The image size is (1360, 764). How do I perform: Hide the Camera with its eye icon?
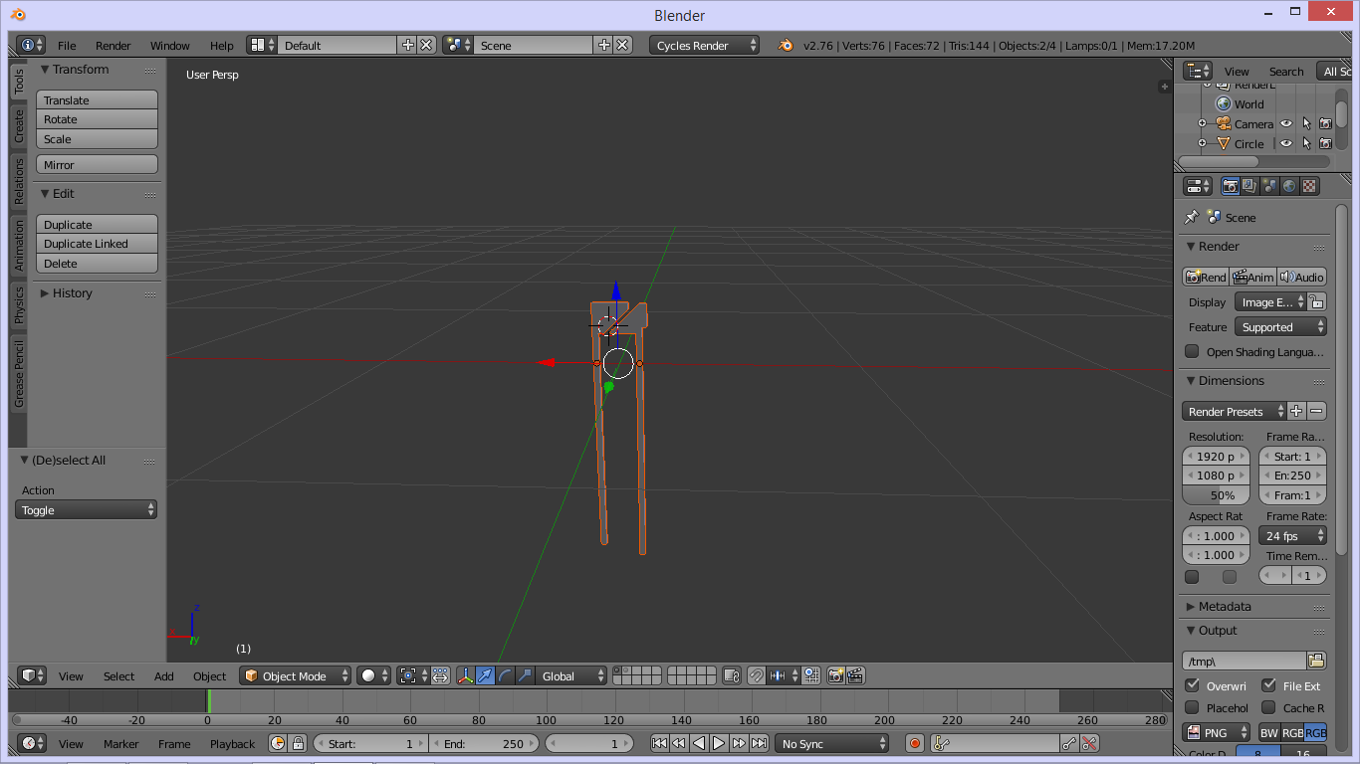pos(1286,124)
